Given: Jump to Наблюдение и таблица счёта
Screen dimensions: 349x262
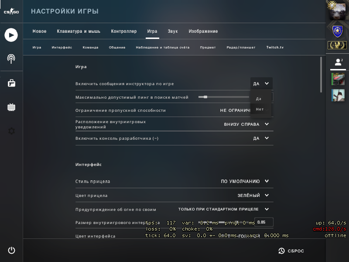Looking at the screenshot, I should point(163,47).
